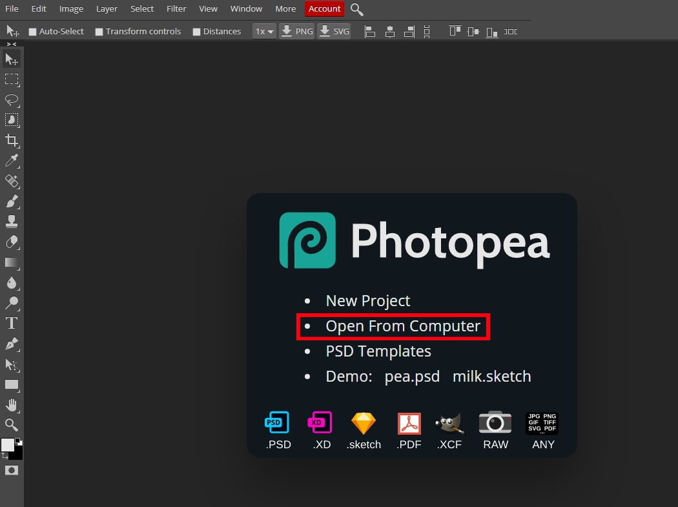Open the 1x export scale dropdown
This screenshot has width=678, height=507.
(264, 31)
